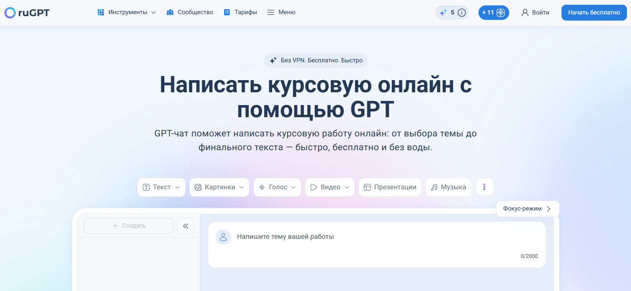Collapse the sidebar with double-chevron icon
The height and width of the screenshot is (291, 631).
tap(186, 226)
